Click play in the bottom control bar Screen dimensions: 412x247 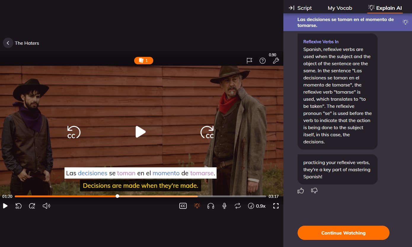(5, 206)
